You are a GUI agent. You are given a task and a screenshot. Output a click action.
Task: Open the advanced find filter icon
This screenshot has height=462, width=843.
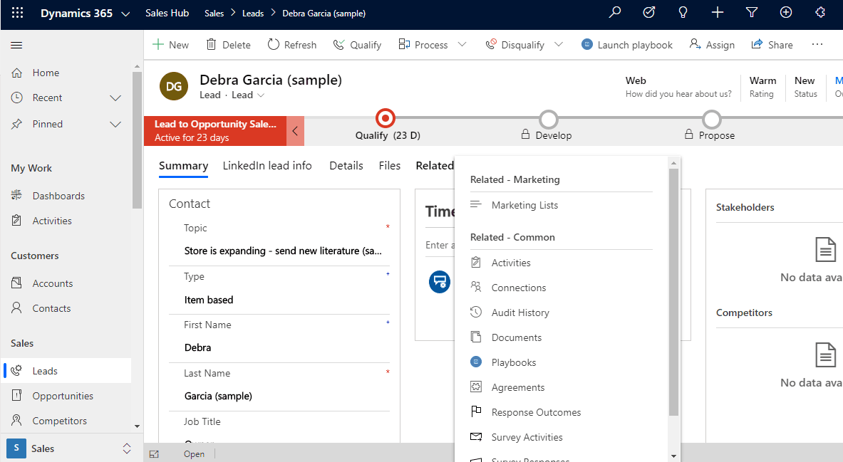click(x=752, y=12)
